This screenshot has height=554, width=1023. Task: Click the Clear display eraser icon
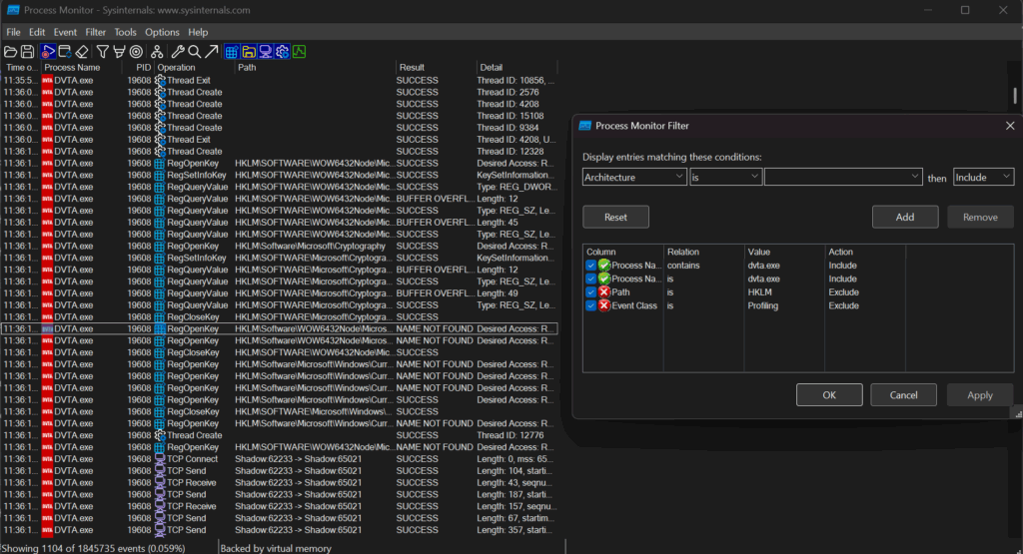(82, 51)
